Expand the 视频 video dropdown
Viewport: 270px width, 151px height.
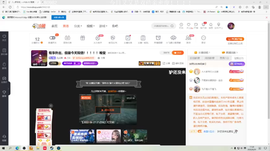90,26
